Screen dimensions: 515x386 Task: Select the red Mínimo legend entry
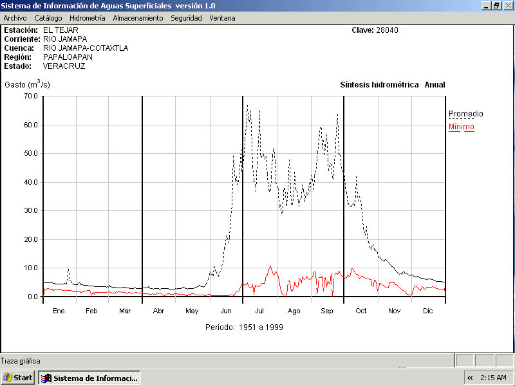click(461, 127)
